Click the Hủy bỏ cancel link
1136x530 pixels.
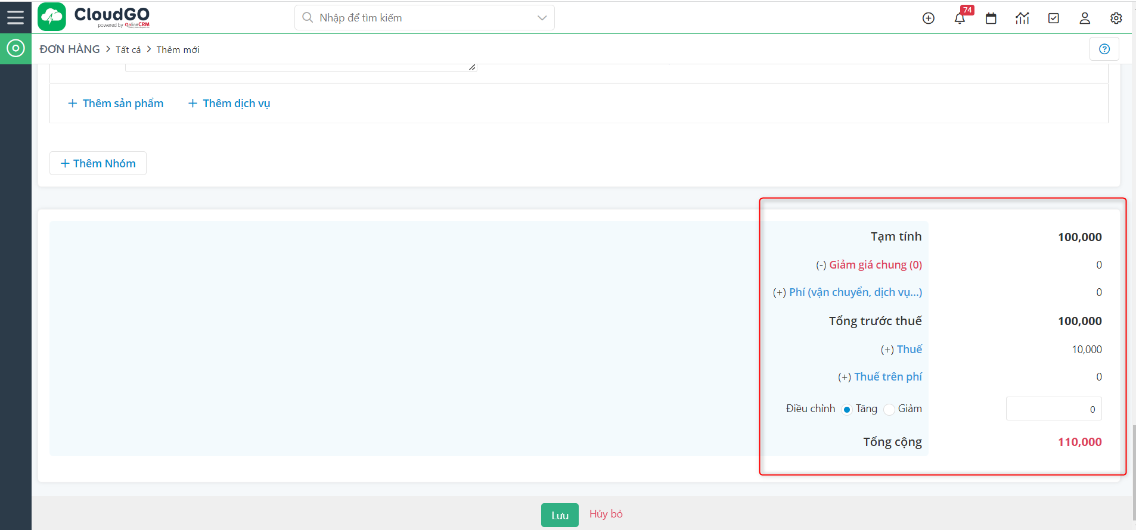606,514
